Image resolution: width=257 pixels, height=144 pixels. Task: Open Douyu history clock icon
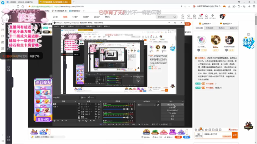pyautogui.click(x=183, y=16)
